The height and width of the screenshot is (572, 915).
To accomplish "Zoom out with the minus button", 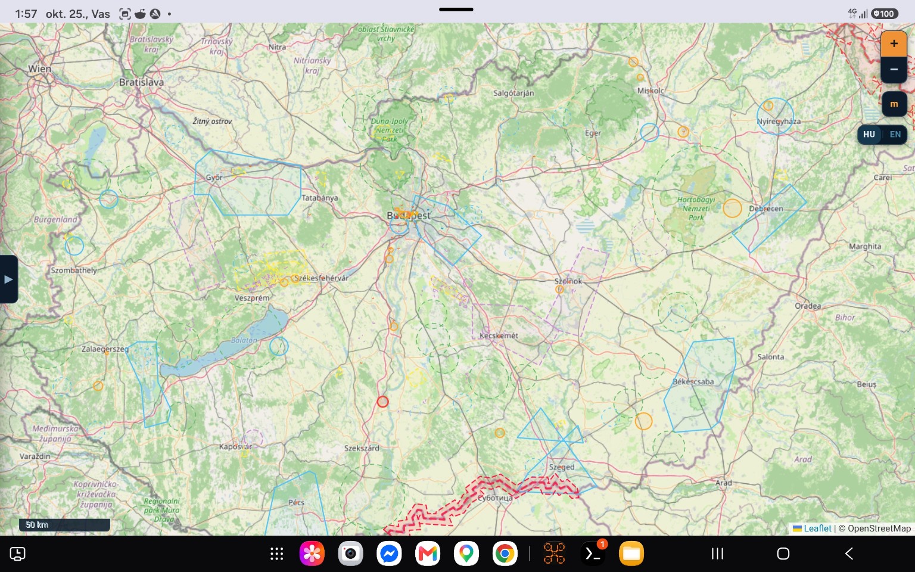I will point(894,70).
